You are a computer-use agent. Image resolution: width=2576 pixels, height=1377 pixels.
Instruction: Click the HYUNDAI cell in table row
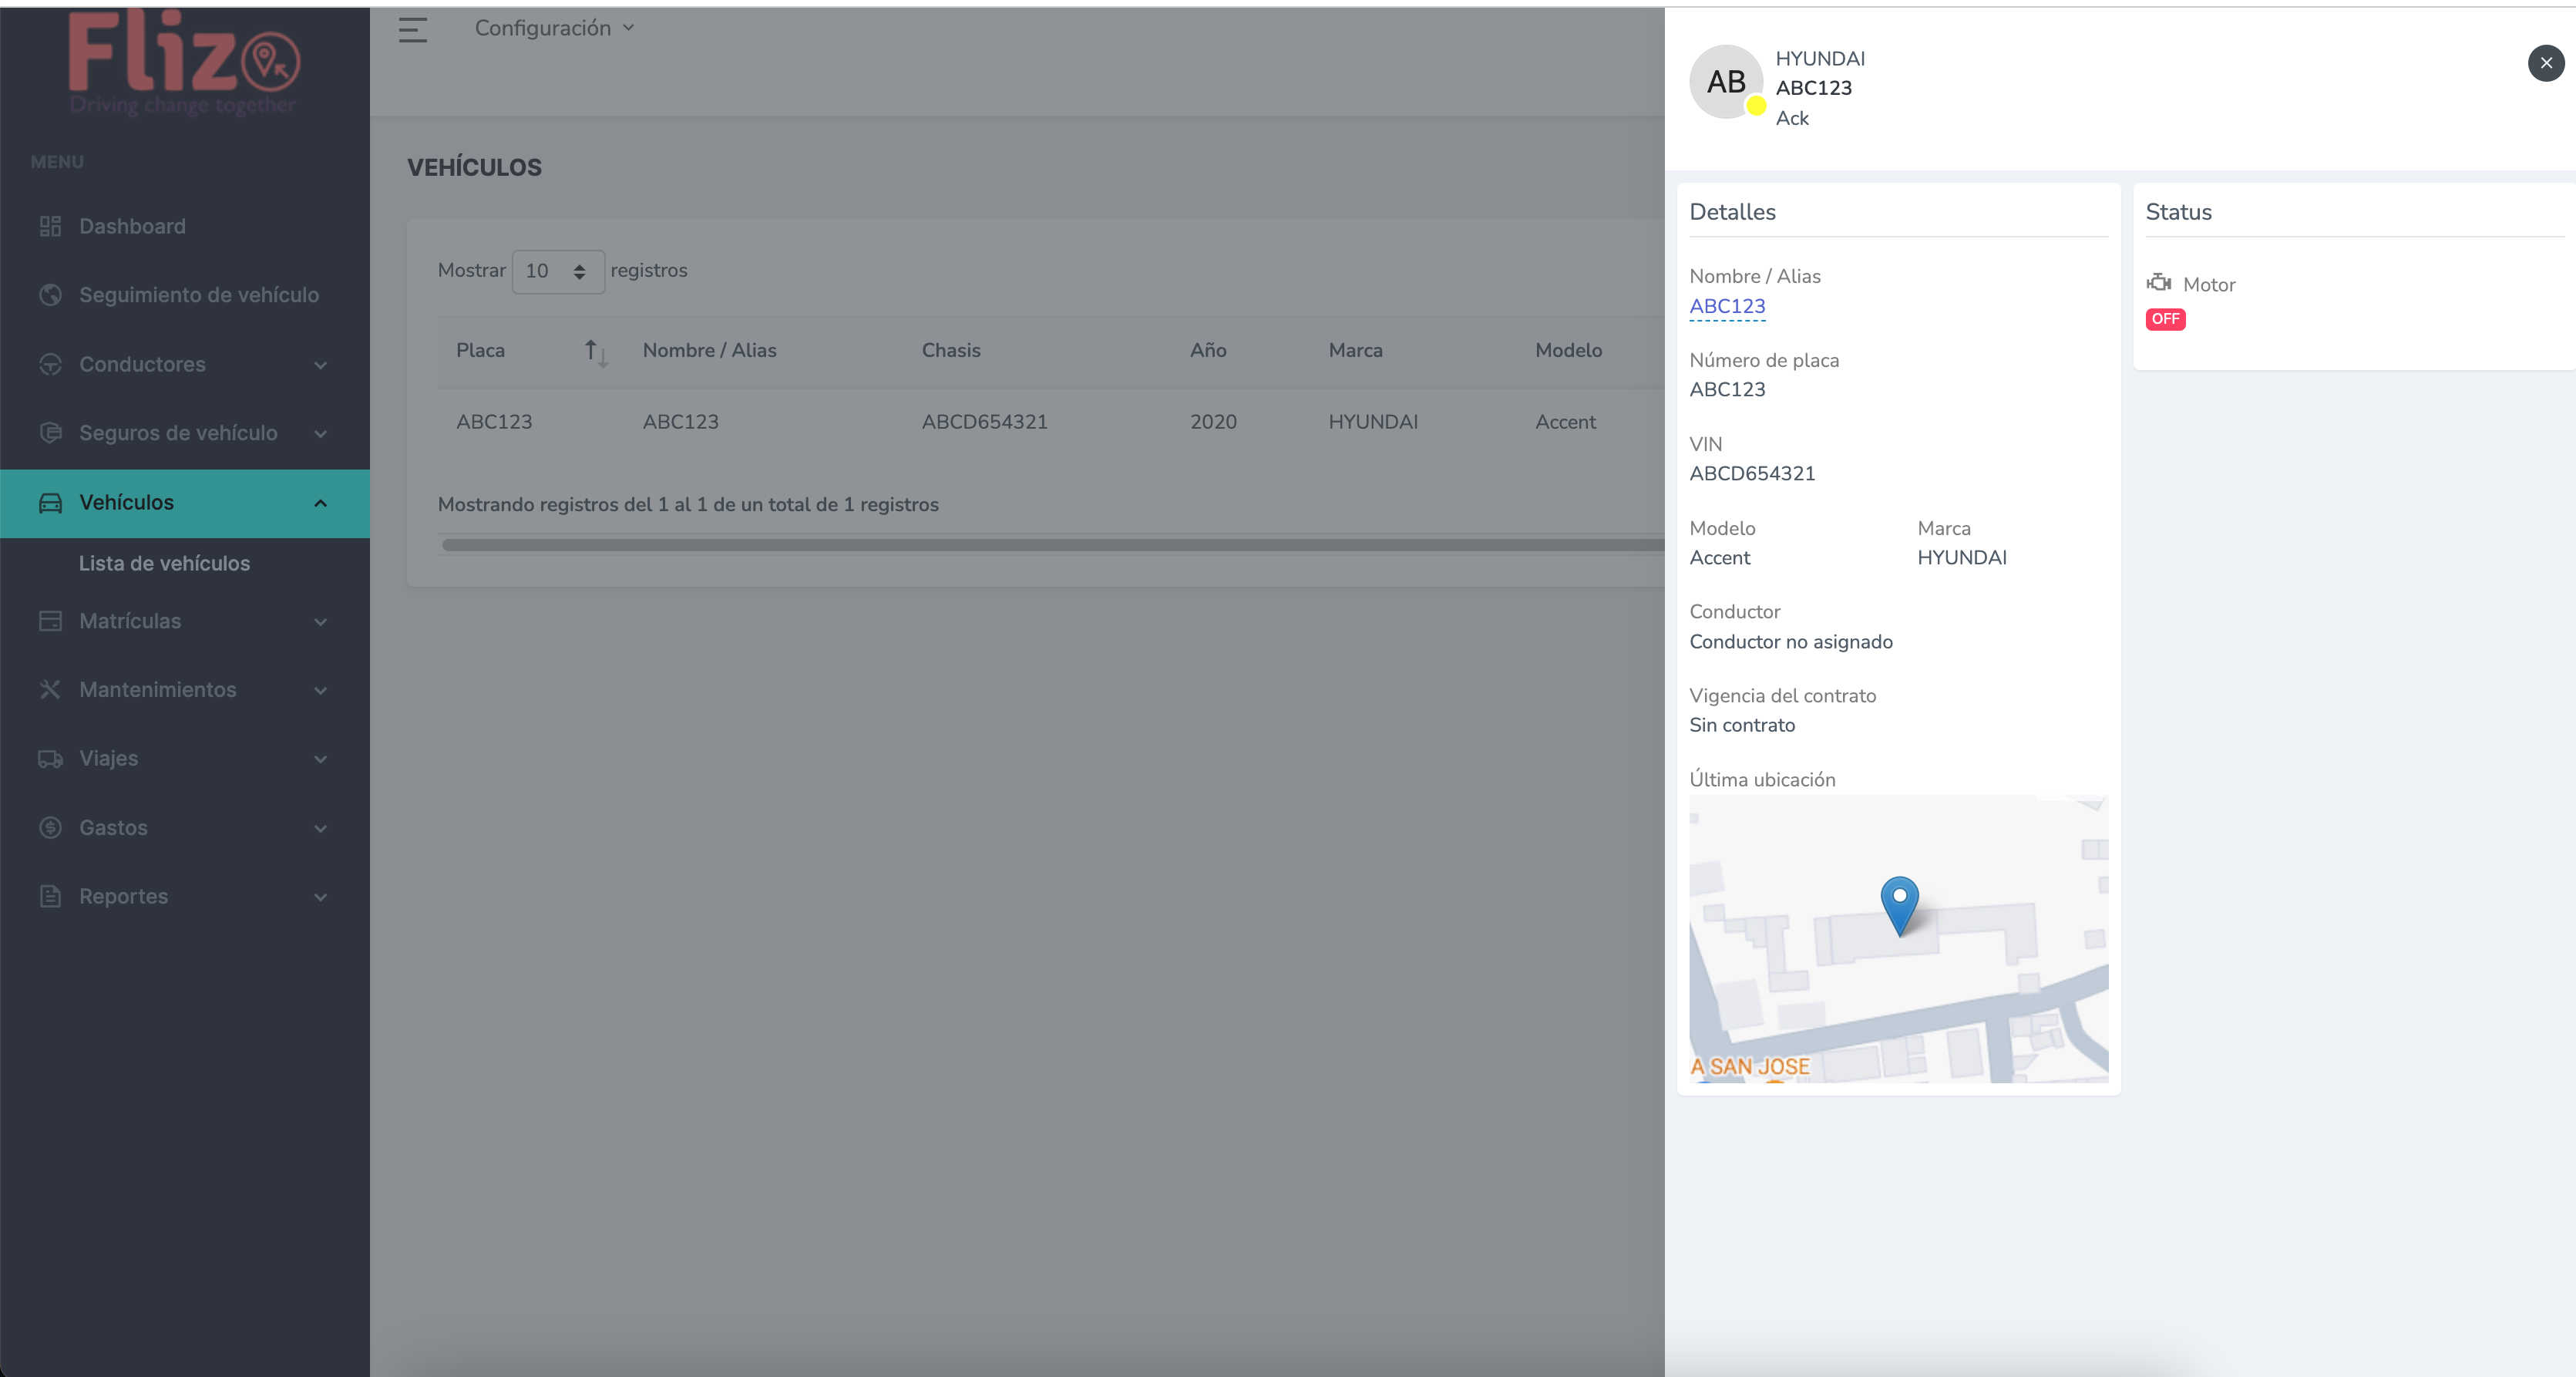1373,422
